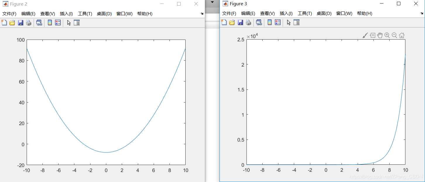Open 工具(T) menu in Figure 3
Viewport: 425px width, 182px height.
tap(305, 13)
